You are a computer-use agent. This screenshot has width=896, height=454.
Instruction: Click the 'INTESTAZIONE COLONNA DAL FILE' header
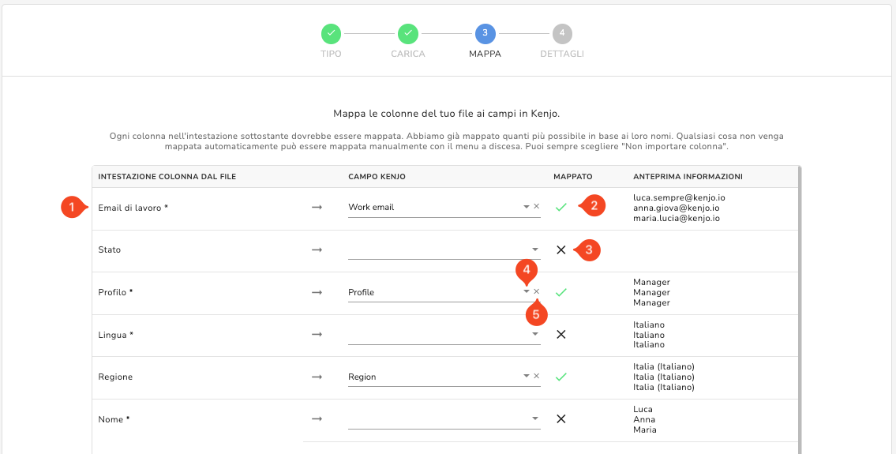pos(167,177)
